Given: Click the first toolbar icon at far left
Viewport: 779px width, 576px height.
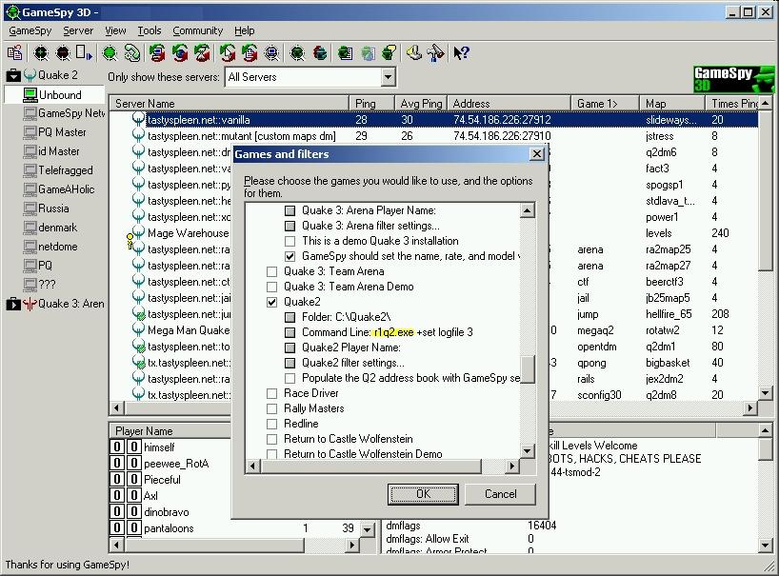Looking at the screenshot, I should point(15,53).
